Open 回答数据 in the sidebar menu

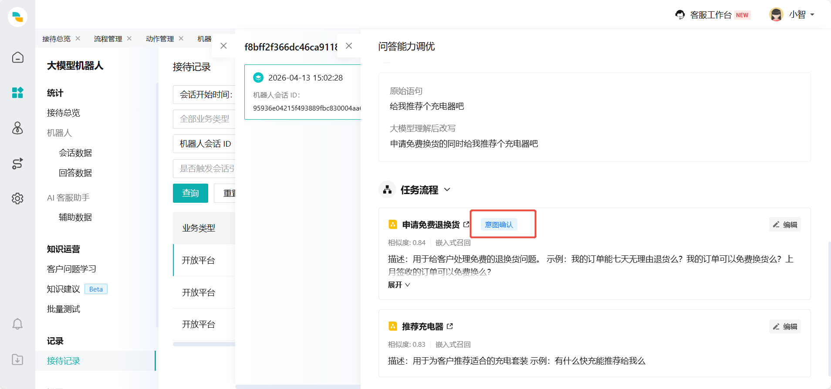click(75, 173)
